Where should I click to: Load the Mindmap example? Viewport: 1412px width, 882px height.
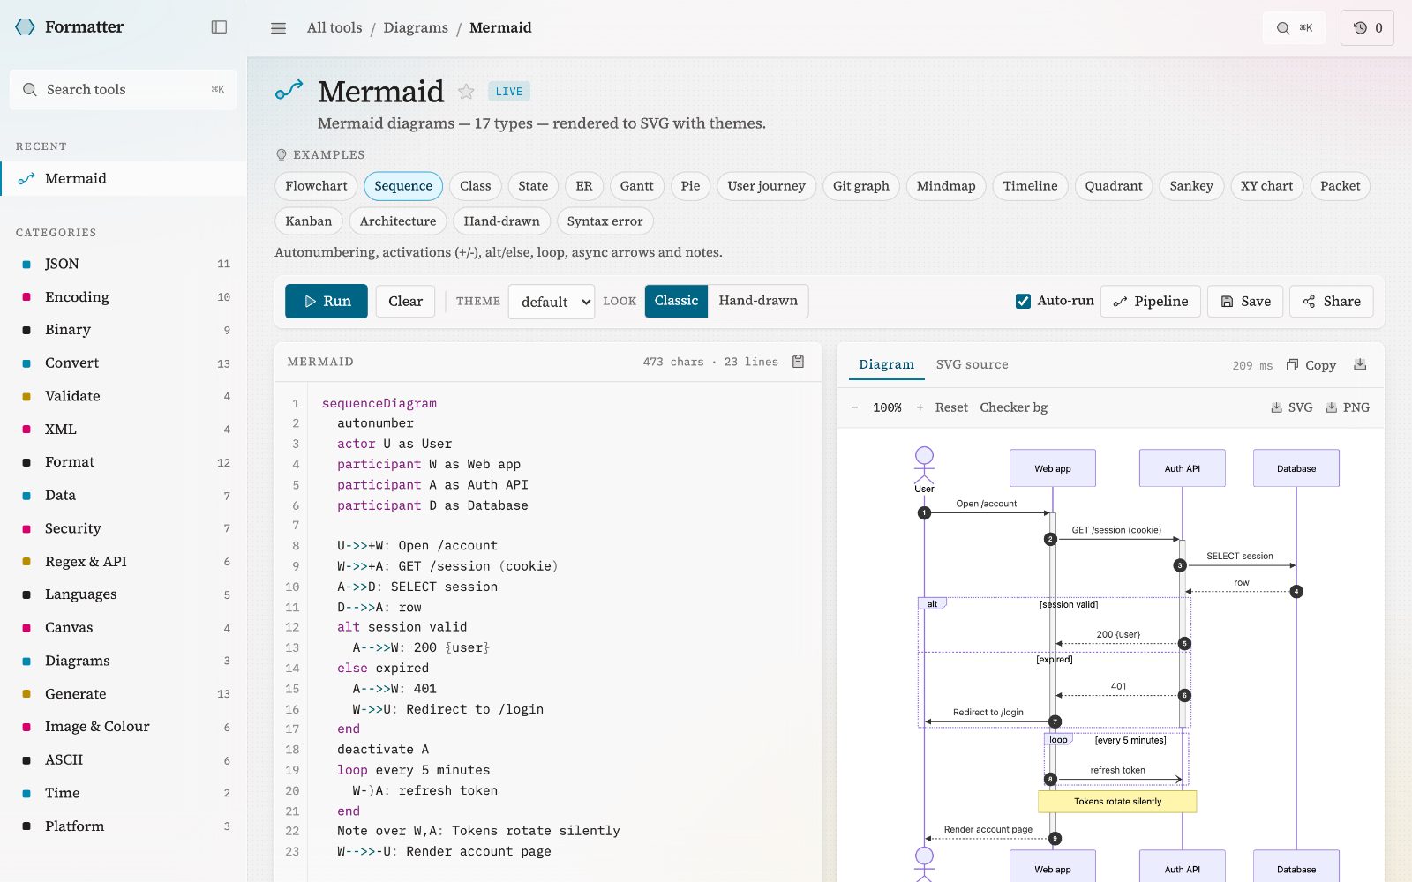pyautogui.click(x=946, y=186)
